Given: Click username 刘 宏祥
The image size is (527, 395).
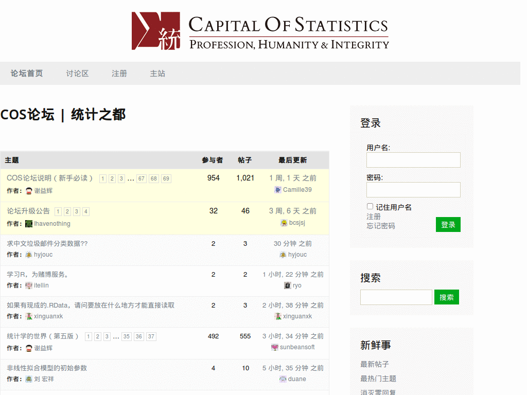Looking at the screenshot, I should [x=44, y=379].
